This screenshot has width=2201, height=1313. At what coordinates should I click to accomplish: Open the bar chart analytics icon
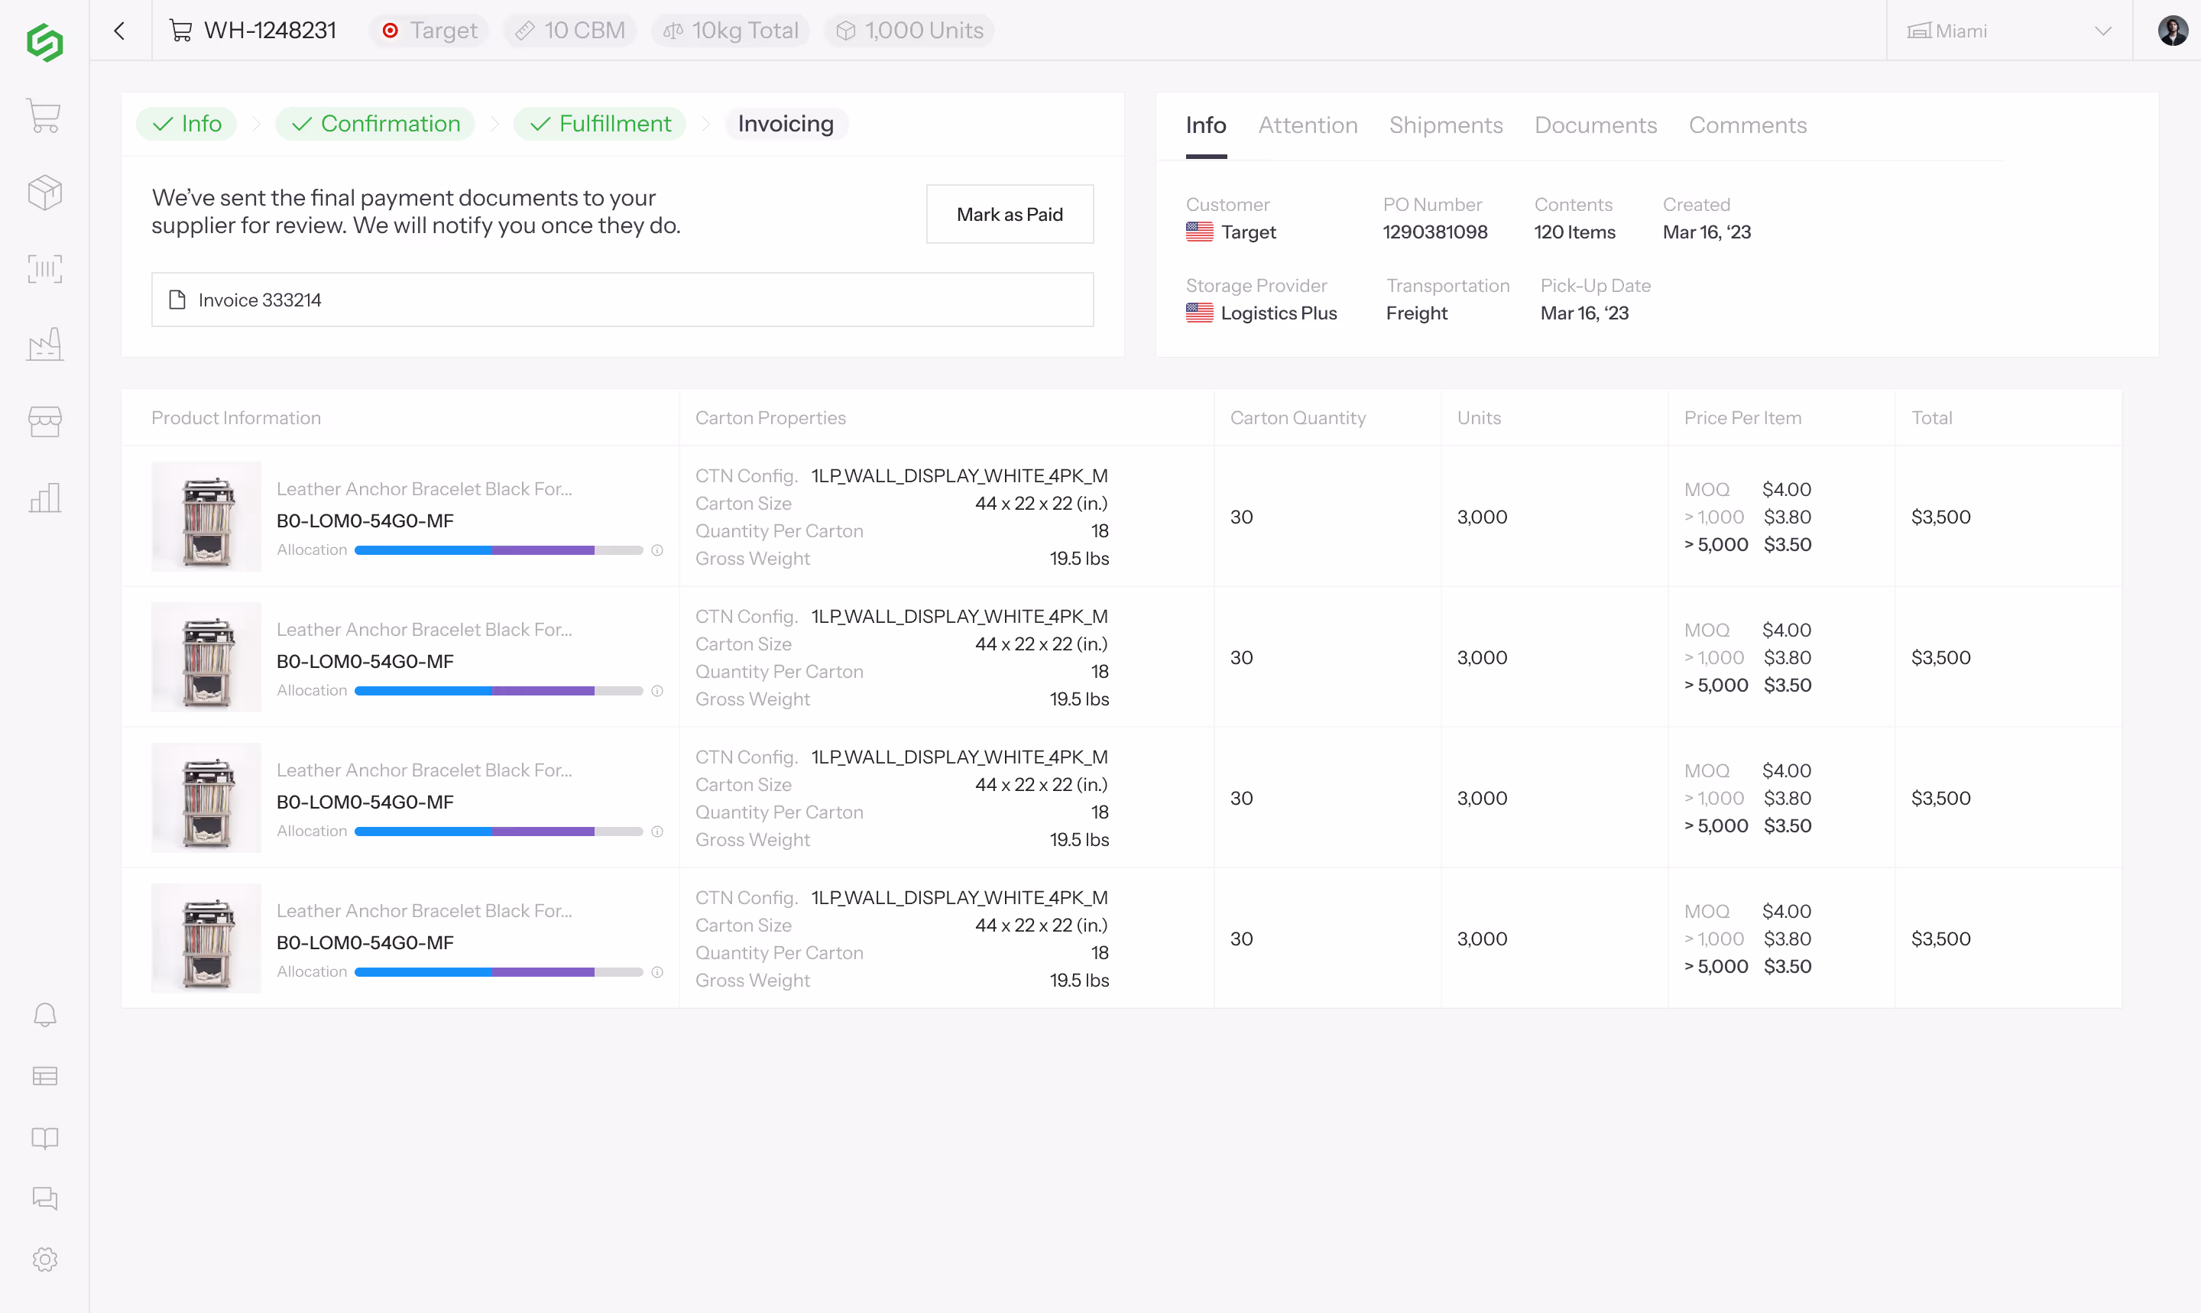coord(44,498)
